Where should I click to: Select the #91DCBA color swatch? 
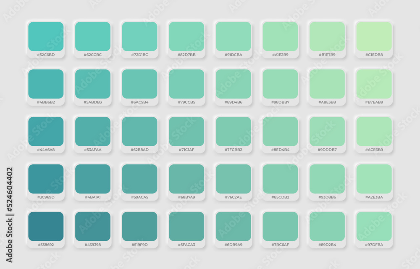coord(233,37)
